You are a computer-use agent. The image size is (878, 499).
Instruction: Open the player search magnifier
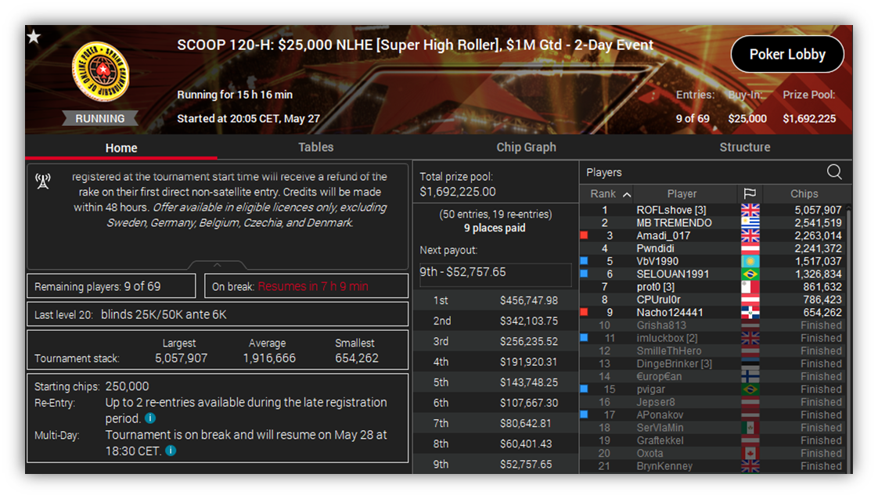point(833,172)
